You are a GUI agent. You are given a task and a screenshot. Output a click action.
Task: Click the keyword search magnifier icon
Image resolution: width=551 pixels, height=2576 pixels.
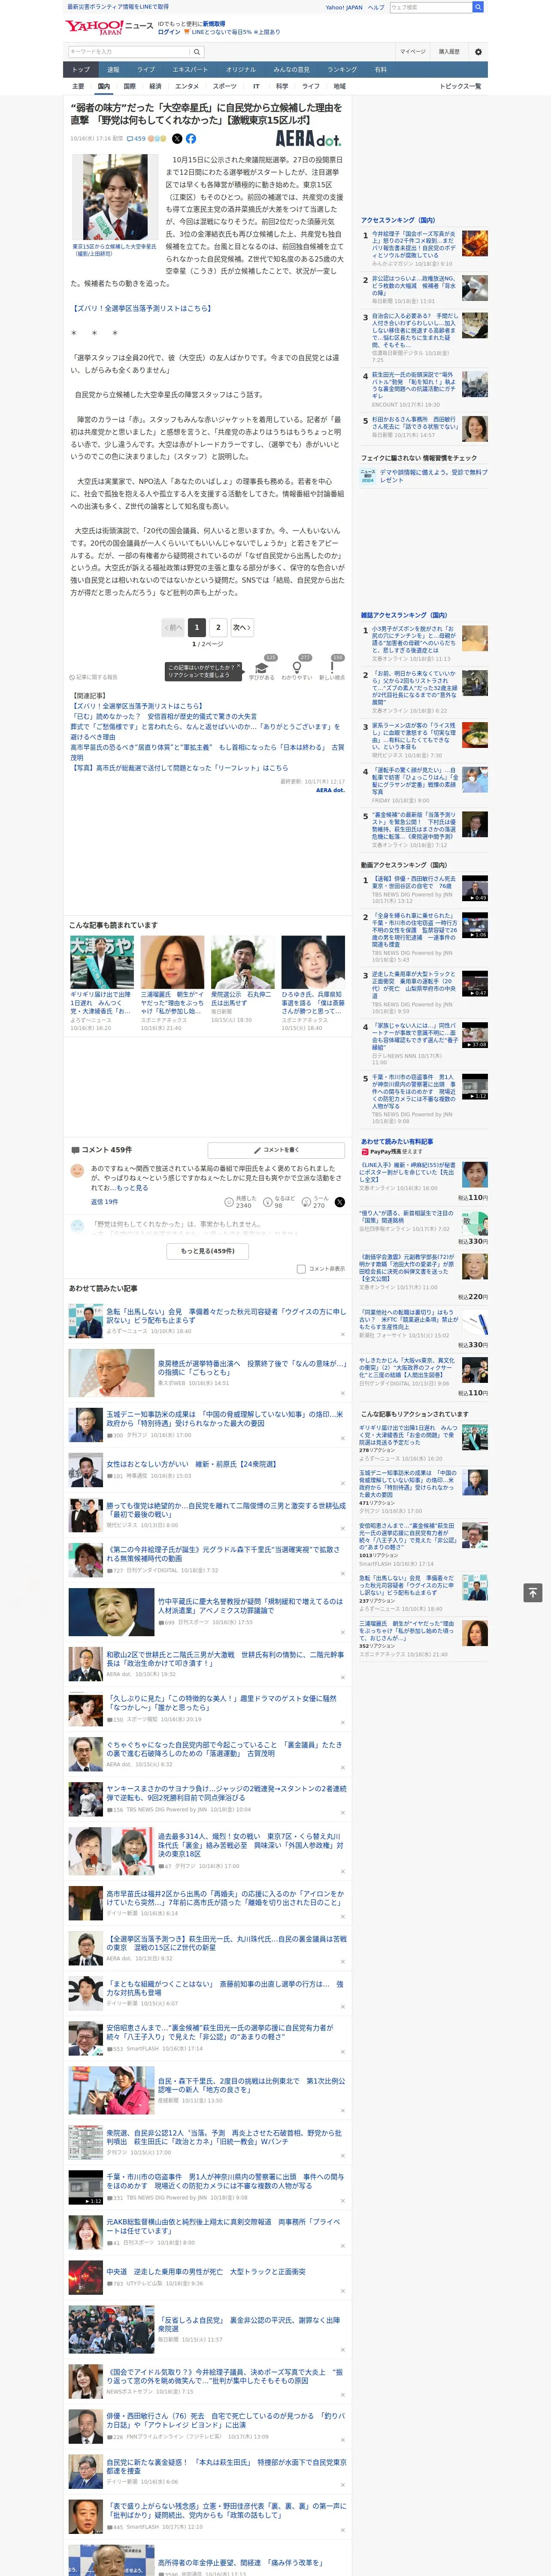(x=197, y=52)
